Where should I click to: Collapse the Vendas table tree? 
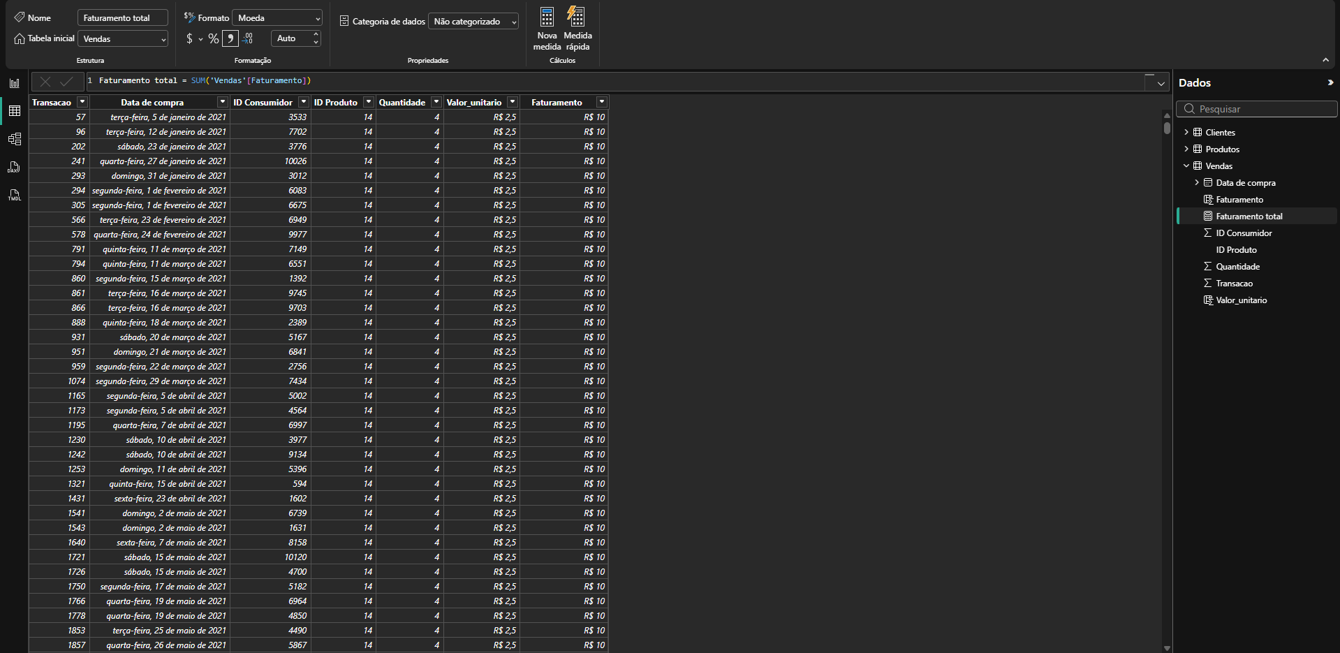(x=1186, y=166)
